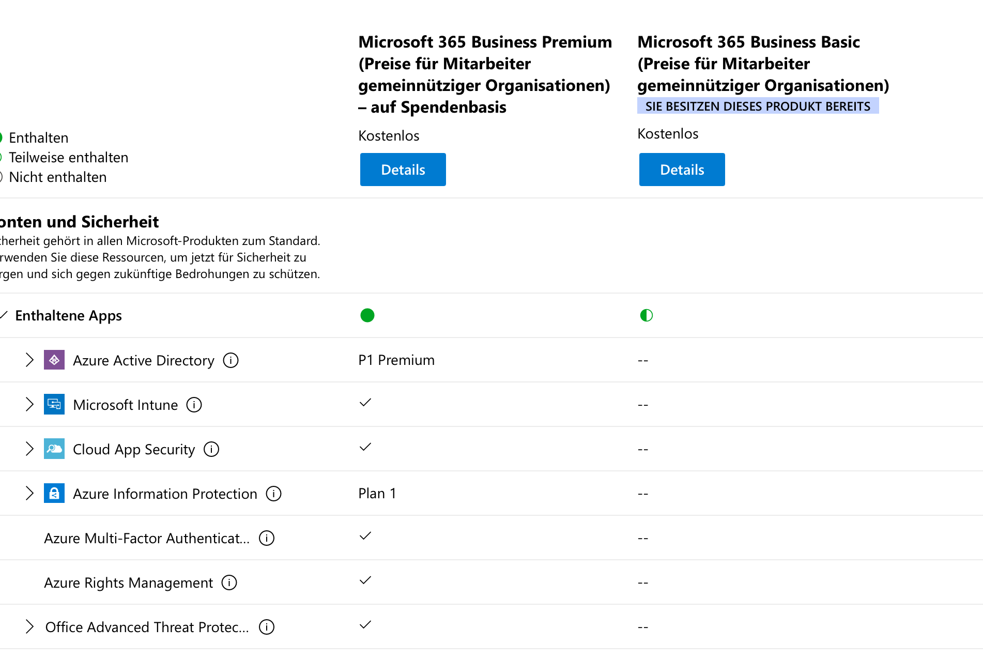Viewport: 983px width, 659px height.
Task: Expand the Azure Information Protection row
Action: tap(29, 493)
